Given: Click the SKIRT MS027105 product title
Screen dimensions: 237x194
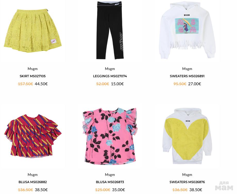Looking at the screenshot, I should coord(33,76).
